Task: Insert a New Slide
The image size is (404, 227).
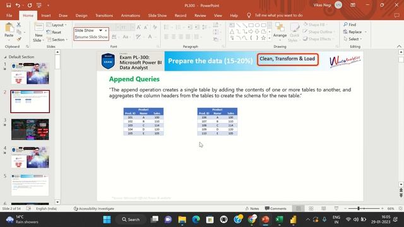Action: point(39,32)
